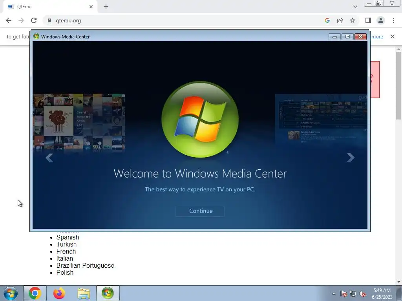This screenshot has height=301, width=402.
Task: Click Media Center title bar icon
Action: click(x=36, y=36)
